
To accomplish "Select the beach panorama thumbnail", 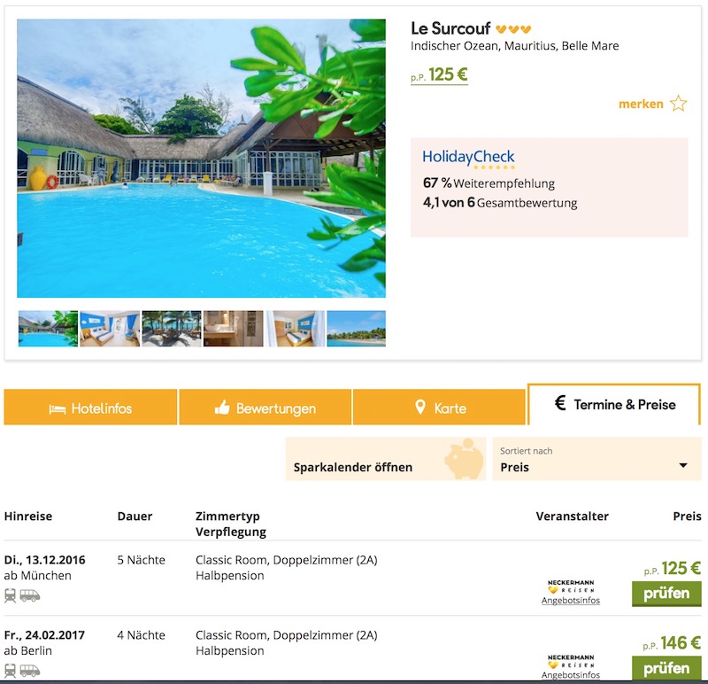I will coord(356,329).
